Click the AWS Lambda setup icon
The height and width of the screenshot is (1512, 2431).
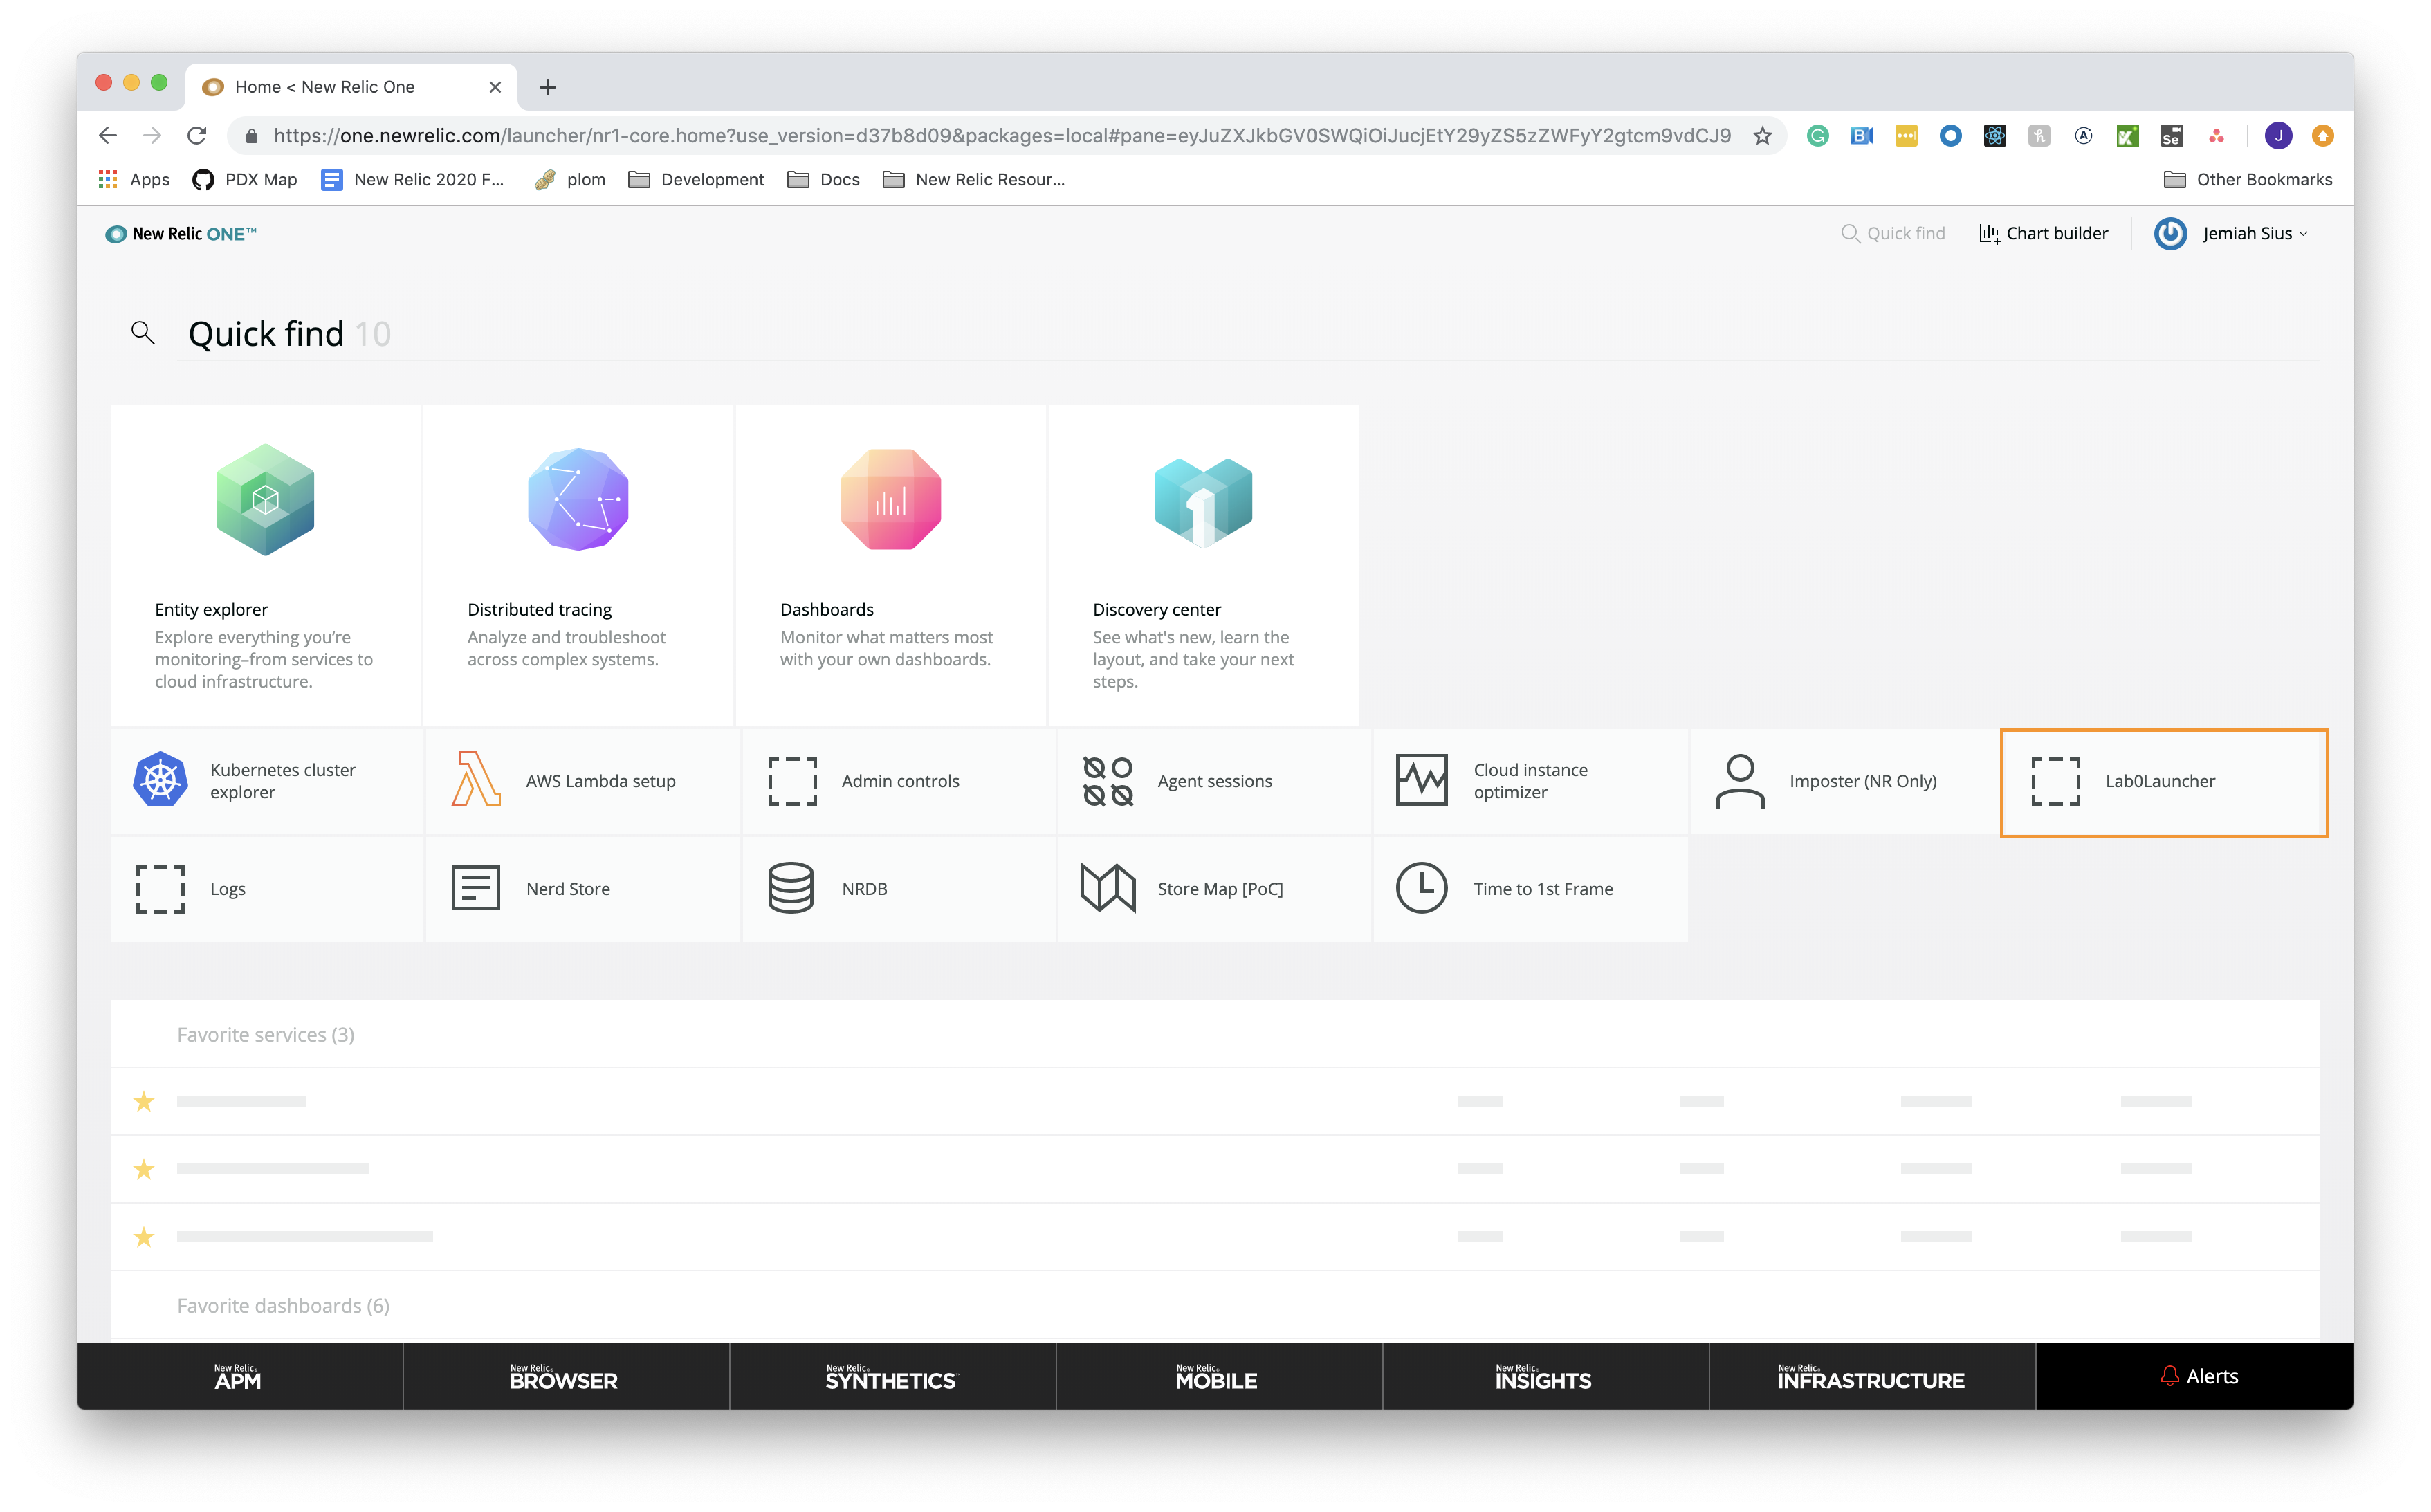tap(476, 780)
